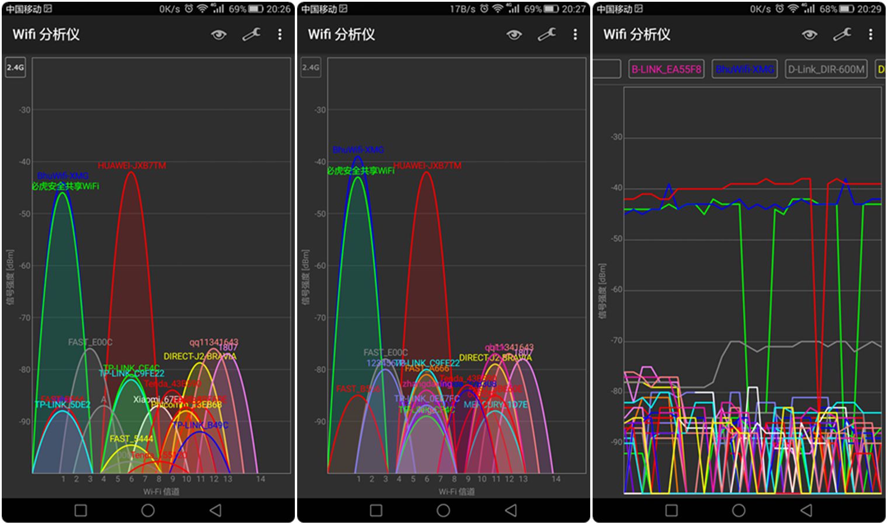Open the three-dot menu in the 20:29 screen
888x525 pixels.
(x=870, y=35)
